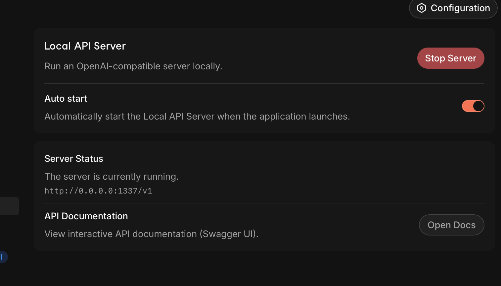
Task: Open the Swagger API documentation
Action: point(451,225)
